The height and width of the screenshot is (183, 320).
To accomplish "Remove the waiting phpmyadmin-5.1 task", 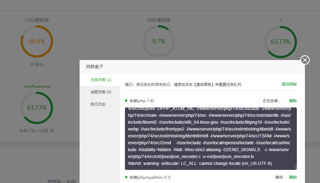I will point(293,177).
